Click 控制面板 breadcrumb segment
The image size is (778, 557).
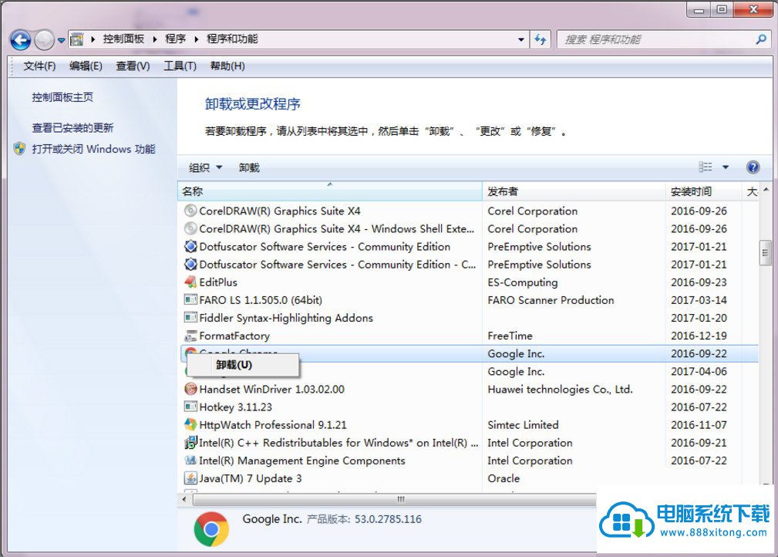pyautogui.click(x=123, y=39)
